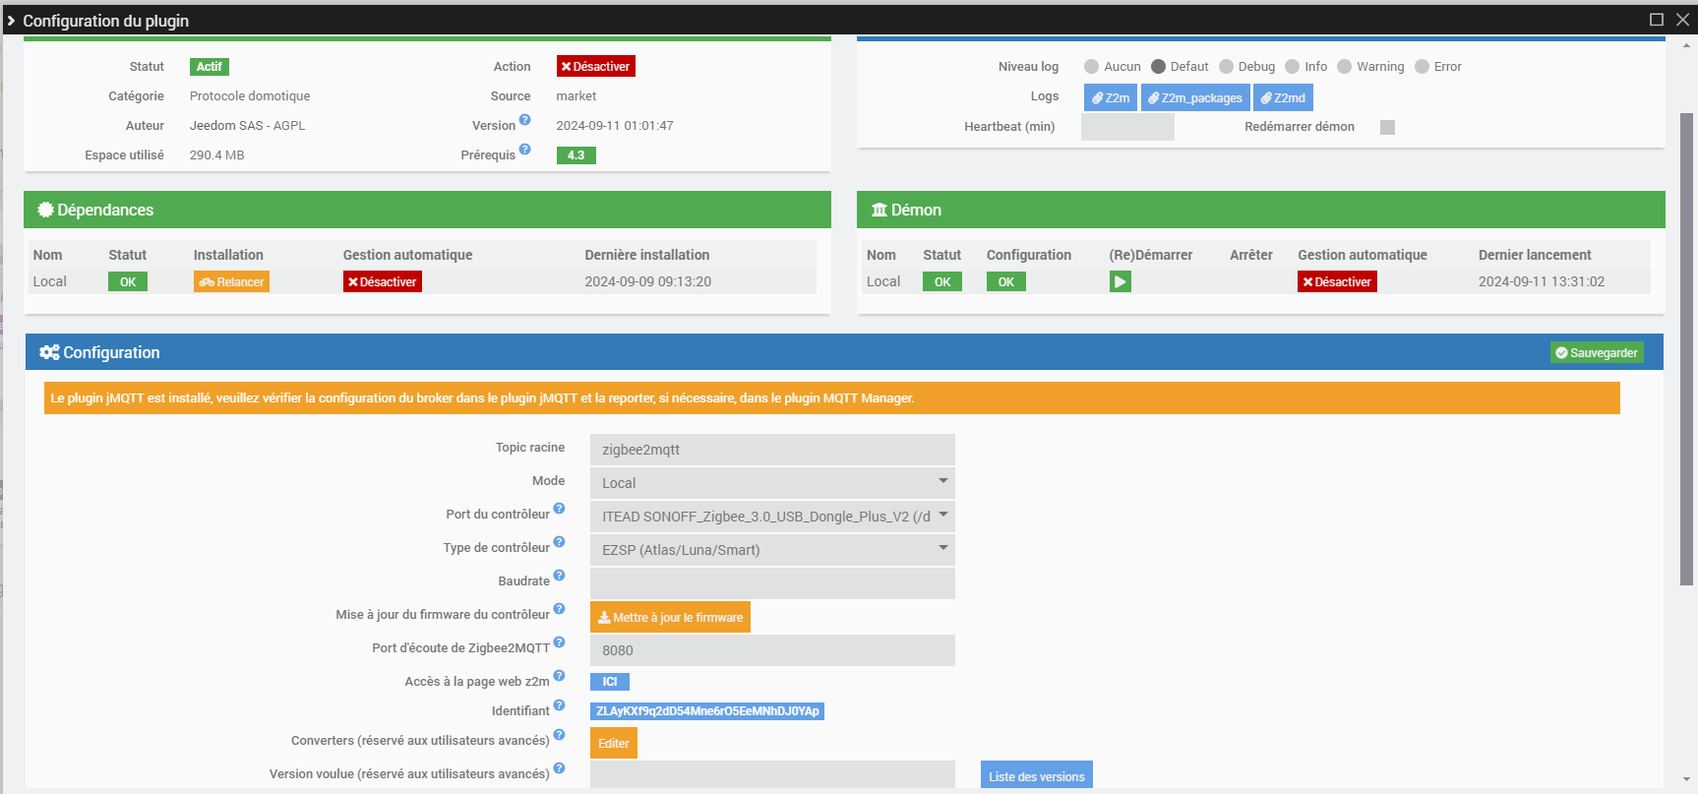Click the OK status in Dépendances table

point(128,282)
